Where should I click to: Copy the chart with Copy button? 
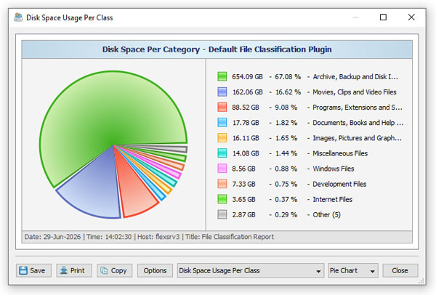[x=115, y=270]
